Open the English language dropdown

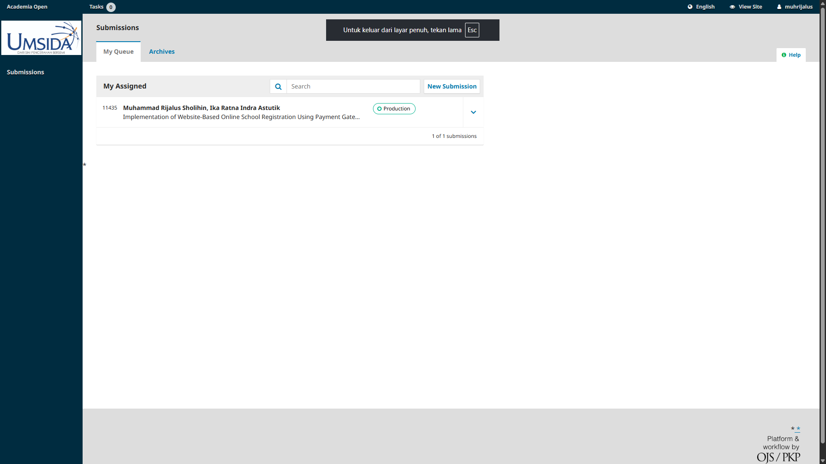(705, 7)
